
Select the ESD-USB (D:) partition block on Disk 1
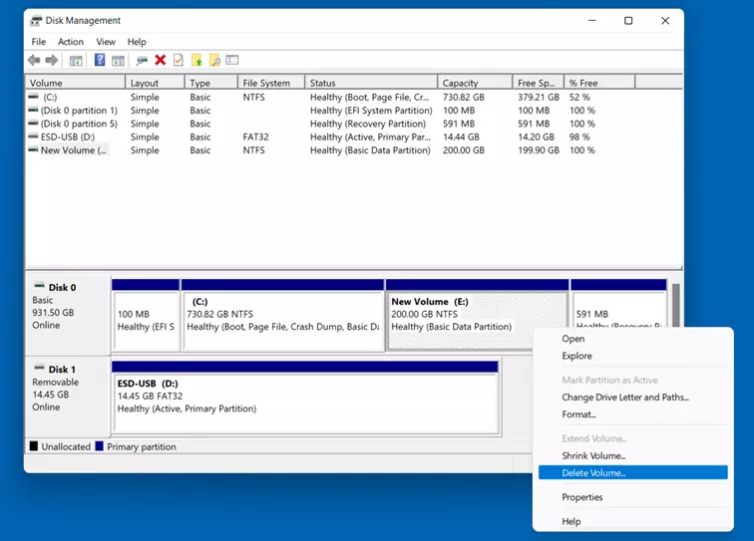[306, 398]
